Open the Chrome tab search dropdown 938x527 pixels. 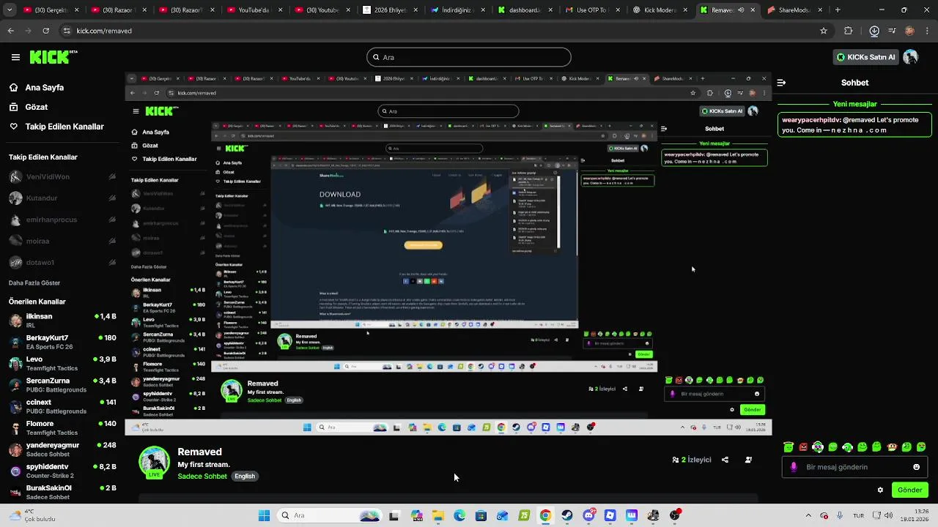coord(11,10)
